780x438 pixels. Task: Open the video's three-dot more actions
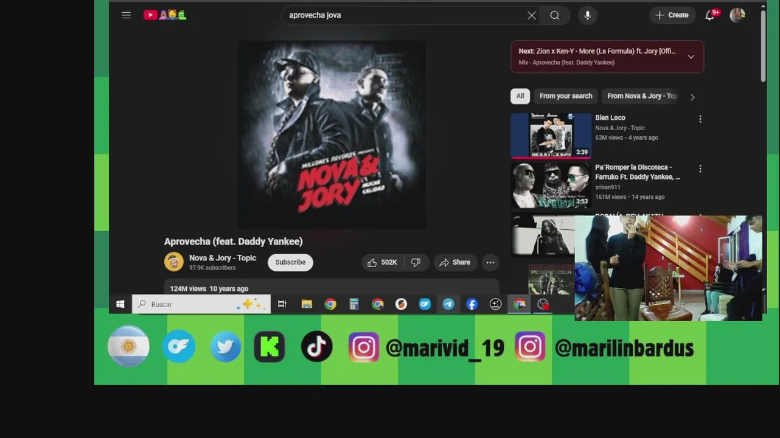[490, 262]
